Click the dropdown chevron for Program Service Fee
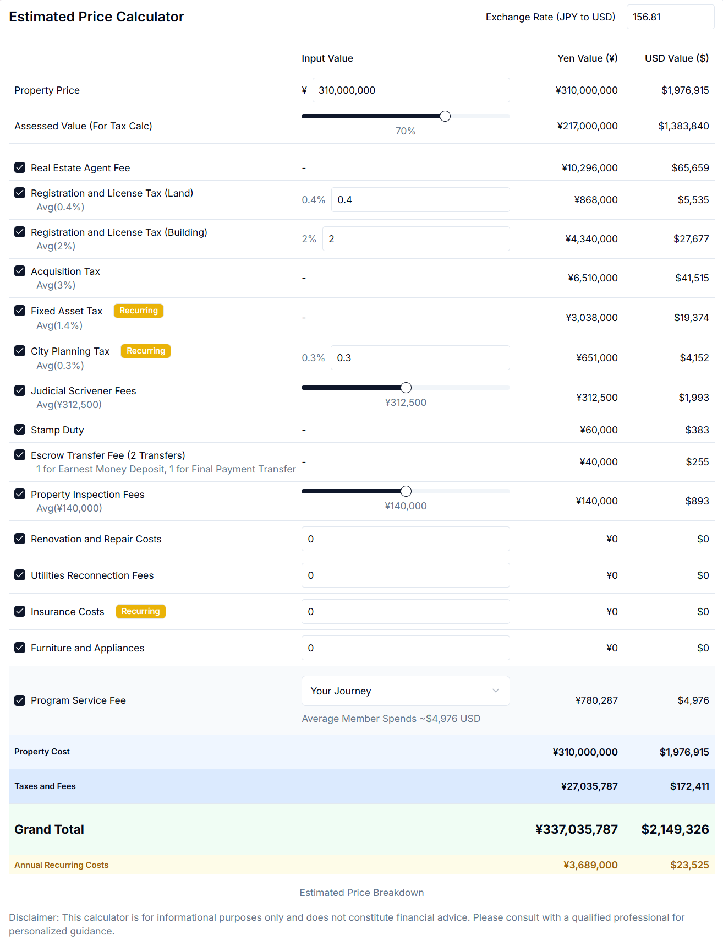723x940 pixels. (x=495, y=691)
